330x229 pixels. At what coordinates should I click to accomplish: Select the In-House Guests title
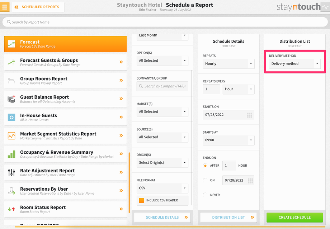pyautogui.click(x=38, y=115)
